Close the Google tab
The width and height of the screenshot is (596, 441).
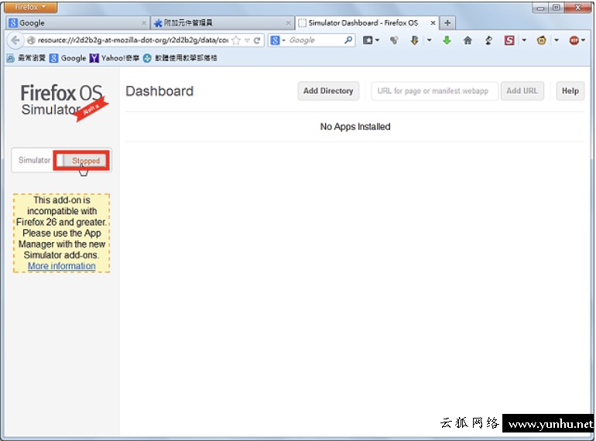144,22
